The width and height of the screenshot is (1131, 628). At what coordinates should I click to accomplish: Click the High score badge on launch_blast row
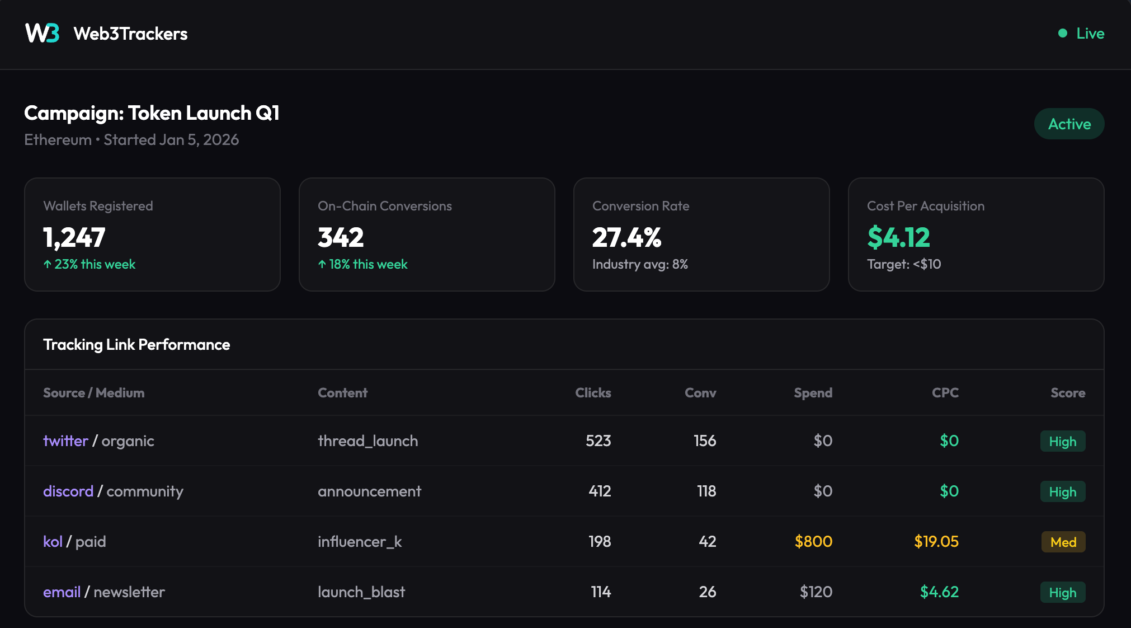[x=1062, y=592]
